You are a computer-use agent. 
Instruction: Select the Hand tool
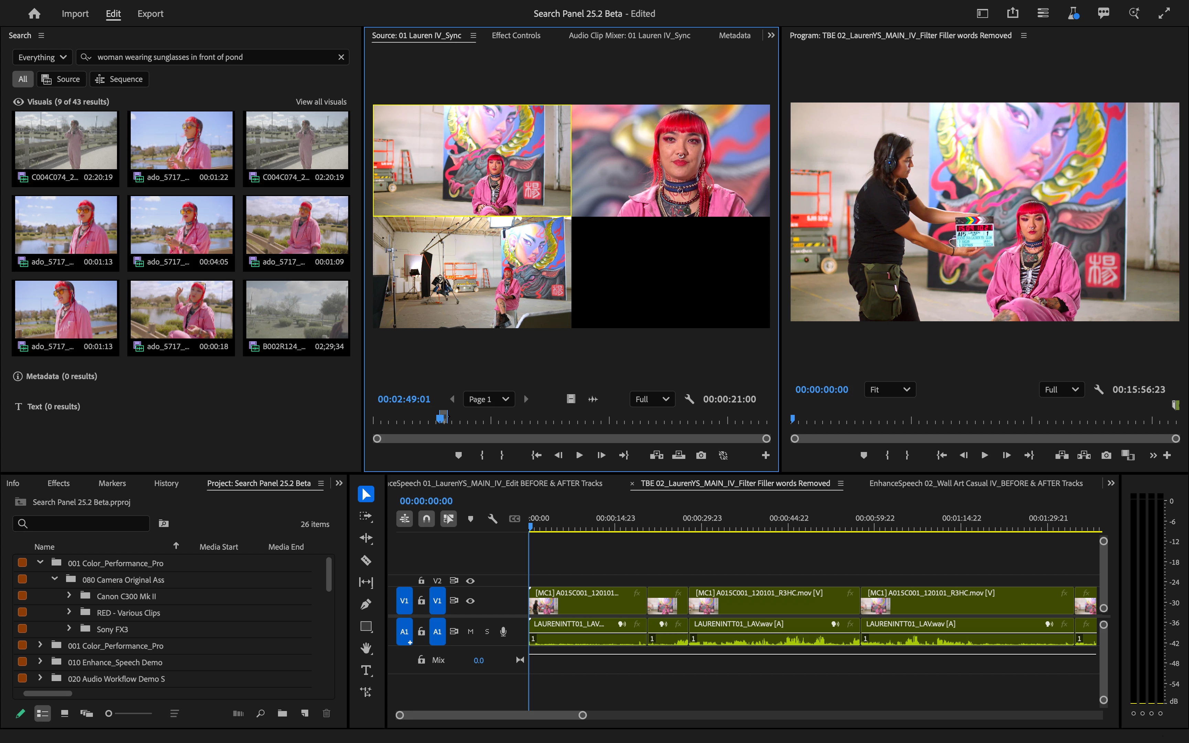(x=366, y=648)
